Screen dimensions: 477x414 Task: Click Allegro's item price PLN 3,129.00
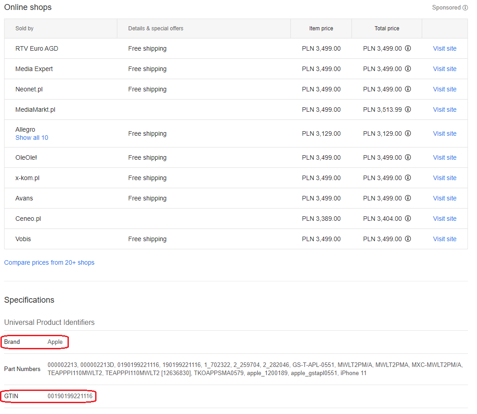coord(321,133)
